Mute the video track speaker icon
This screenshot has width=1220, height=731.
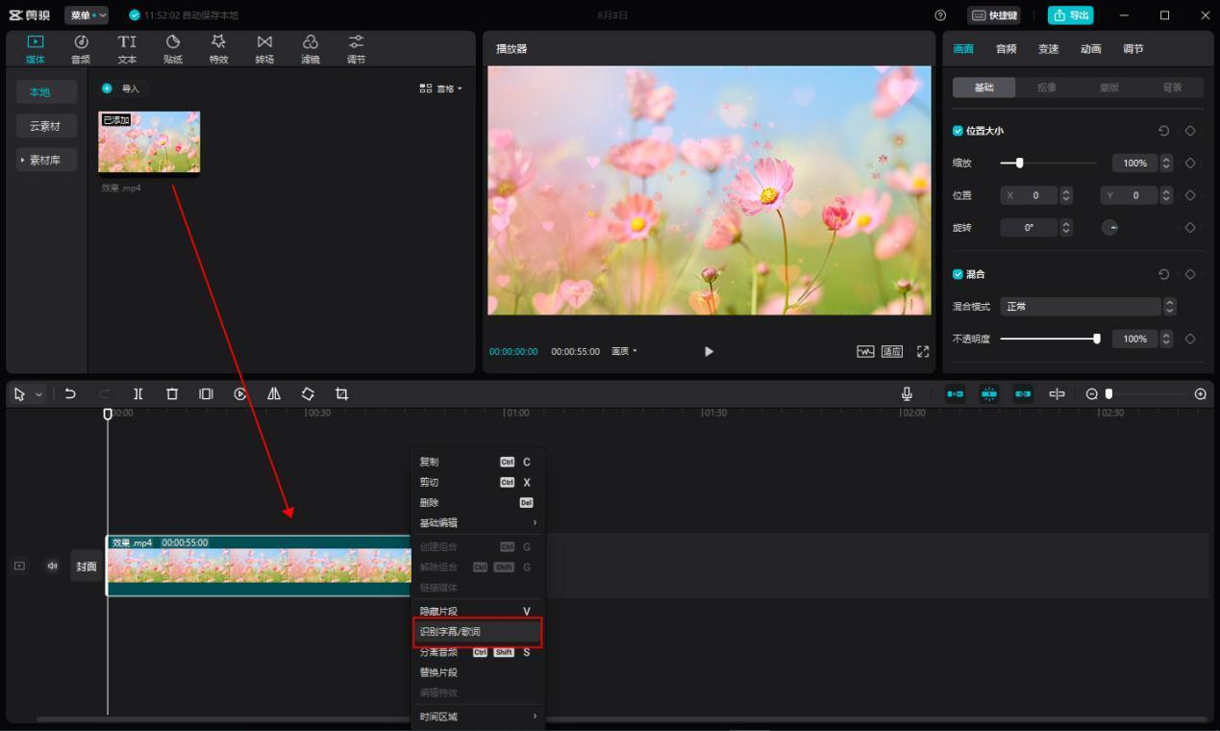tap(52, 566)
